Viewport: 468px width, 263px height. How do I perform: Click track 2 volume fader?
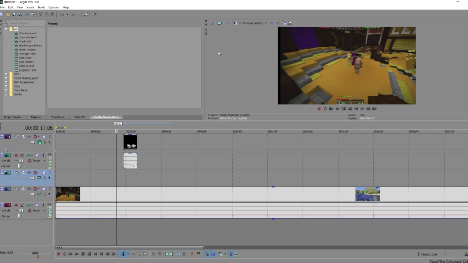click(x=21, y=161)
